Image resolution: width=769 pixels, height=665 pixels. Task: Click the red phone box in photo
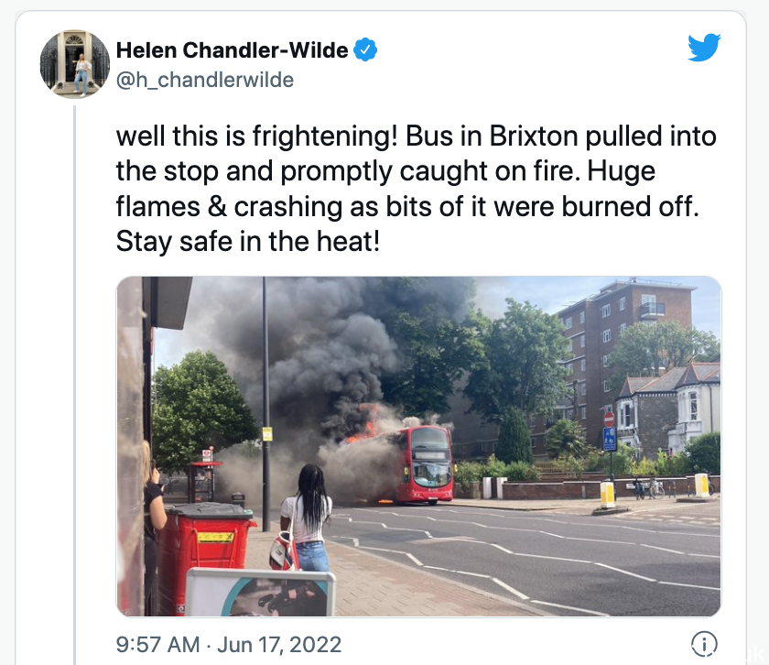coord(204,481)
